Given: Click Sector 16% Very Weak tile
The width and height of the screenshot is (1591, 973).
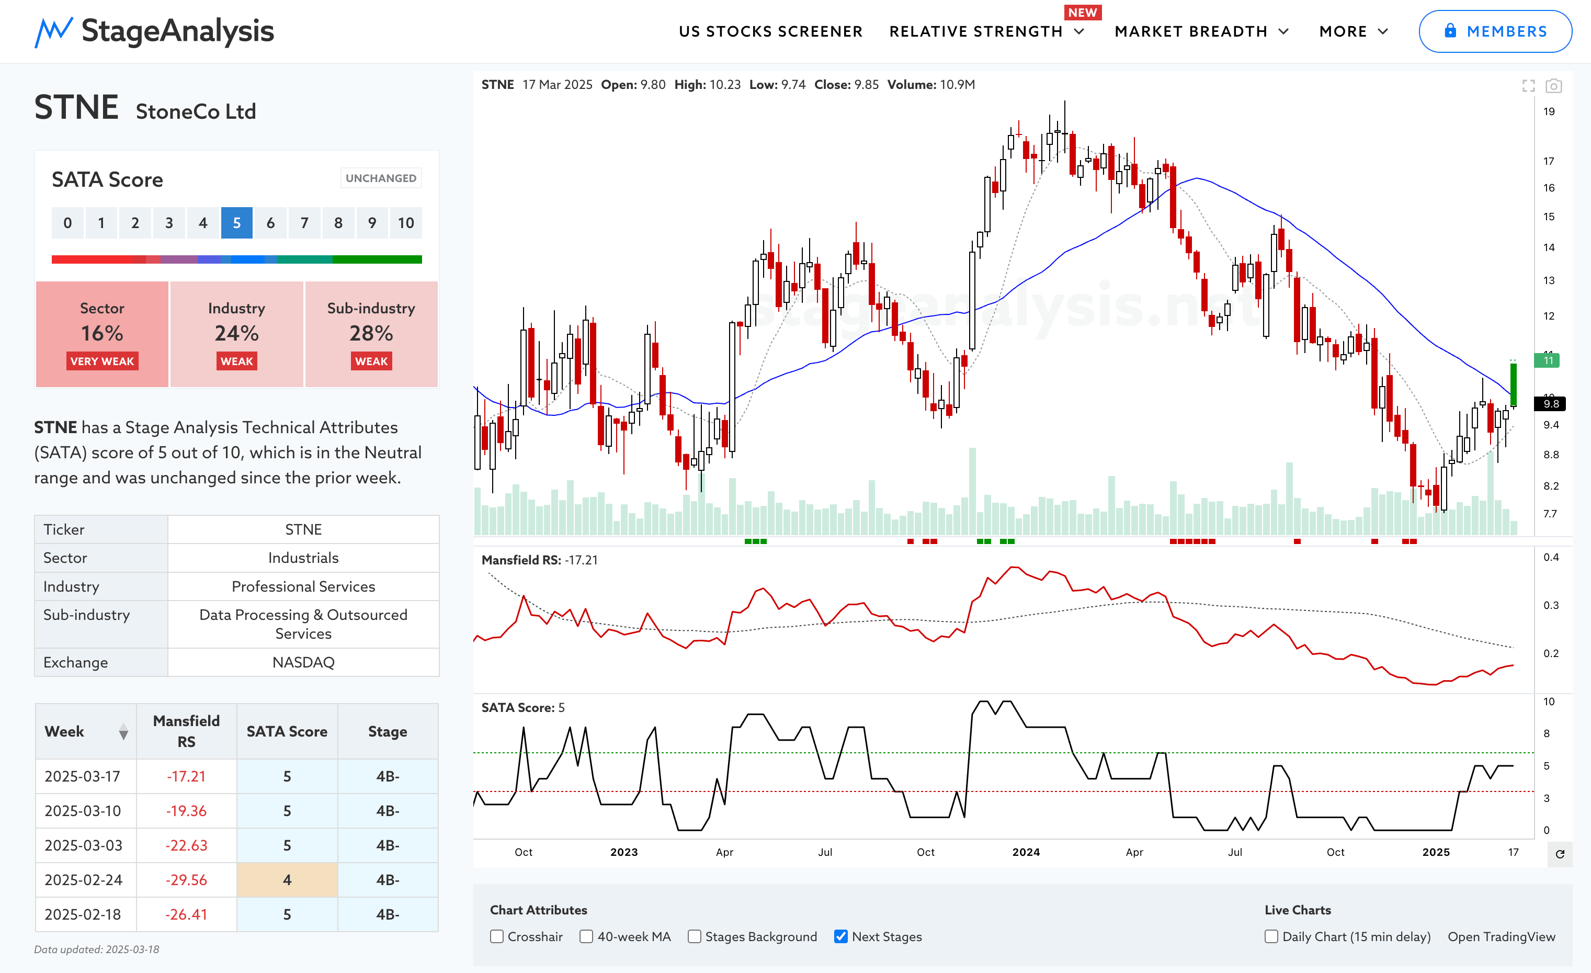Looking at the screenshot, I should [102, 334].
